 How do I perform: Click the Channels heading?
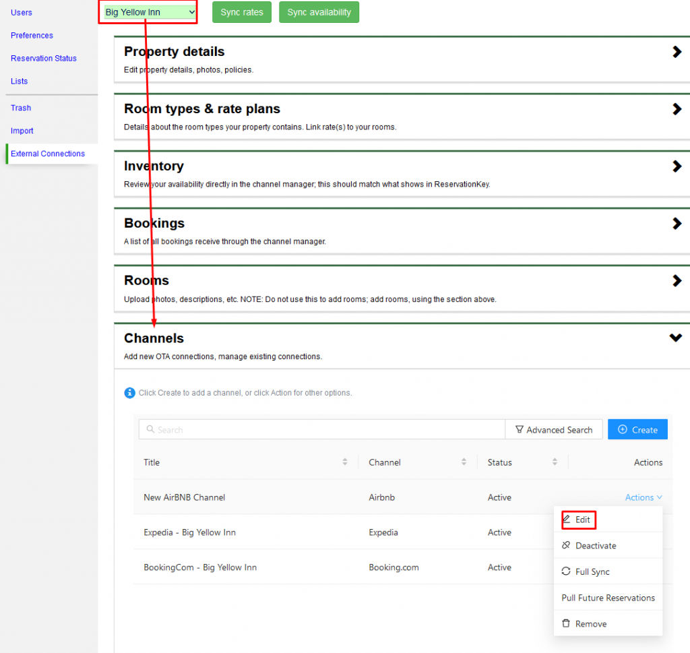[x=154, y=338]
